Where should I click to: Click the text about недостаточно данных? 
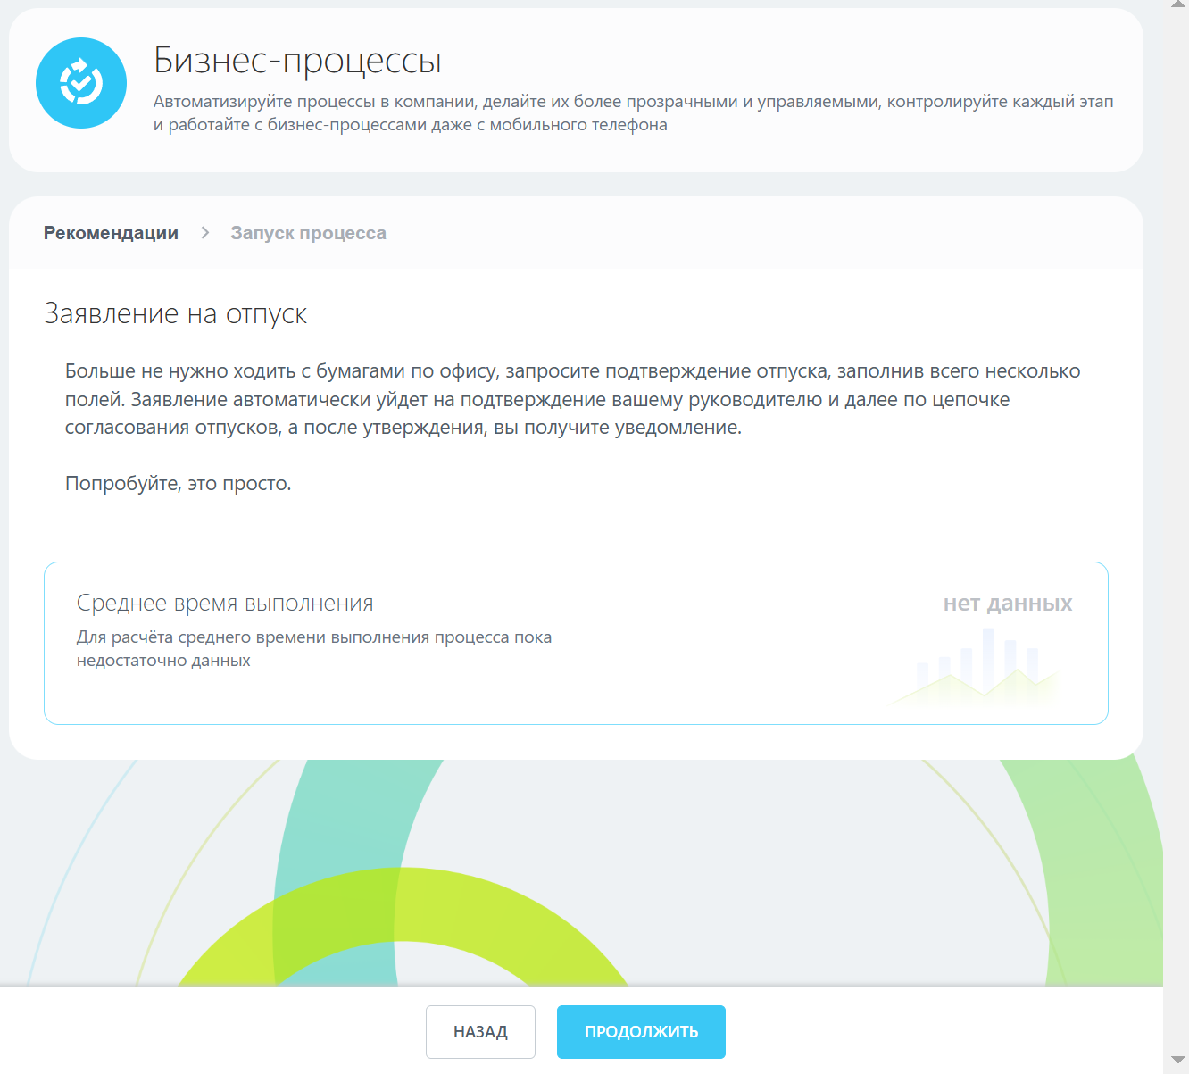314,649
